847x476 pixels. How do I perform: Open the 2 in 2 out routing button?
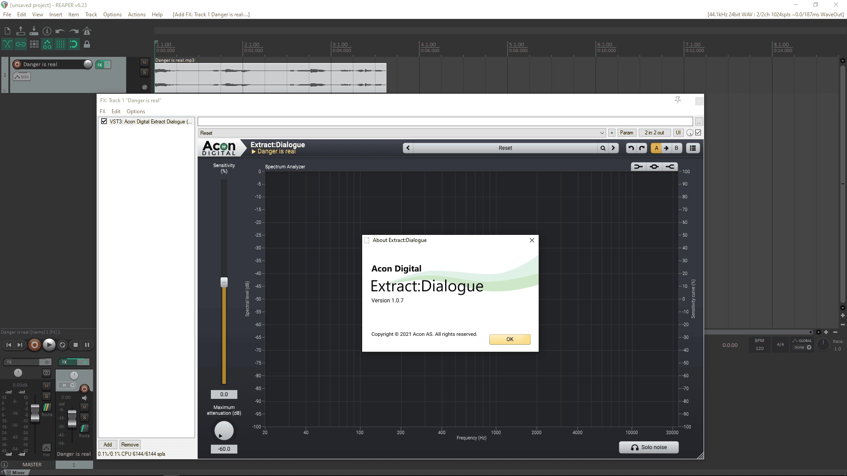654,133
